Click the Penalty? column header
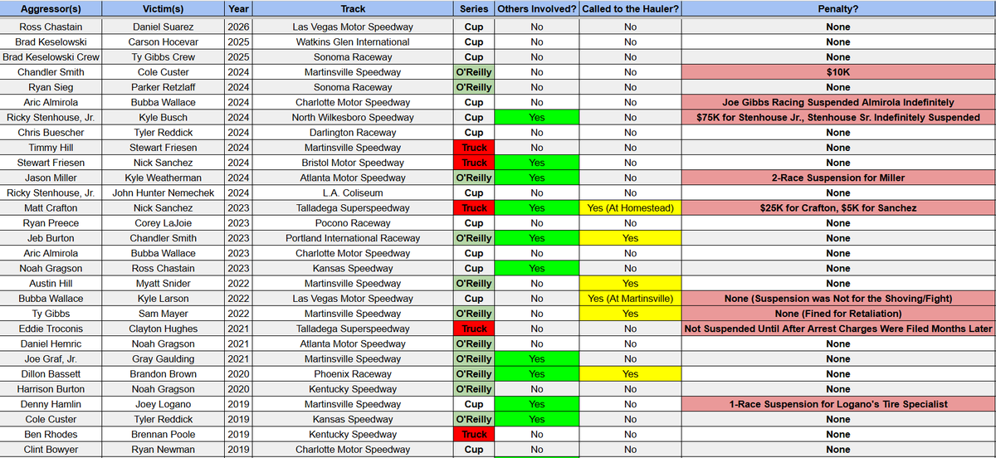The height and width of the screenshot is (458, 996). click(x=838, y=9)
